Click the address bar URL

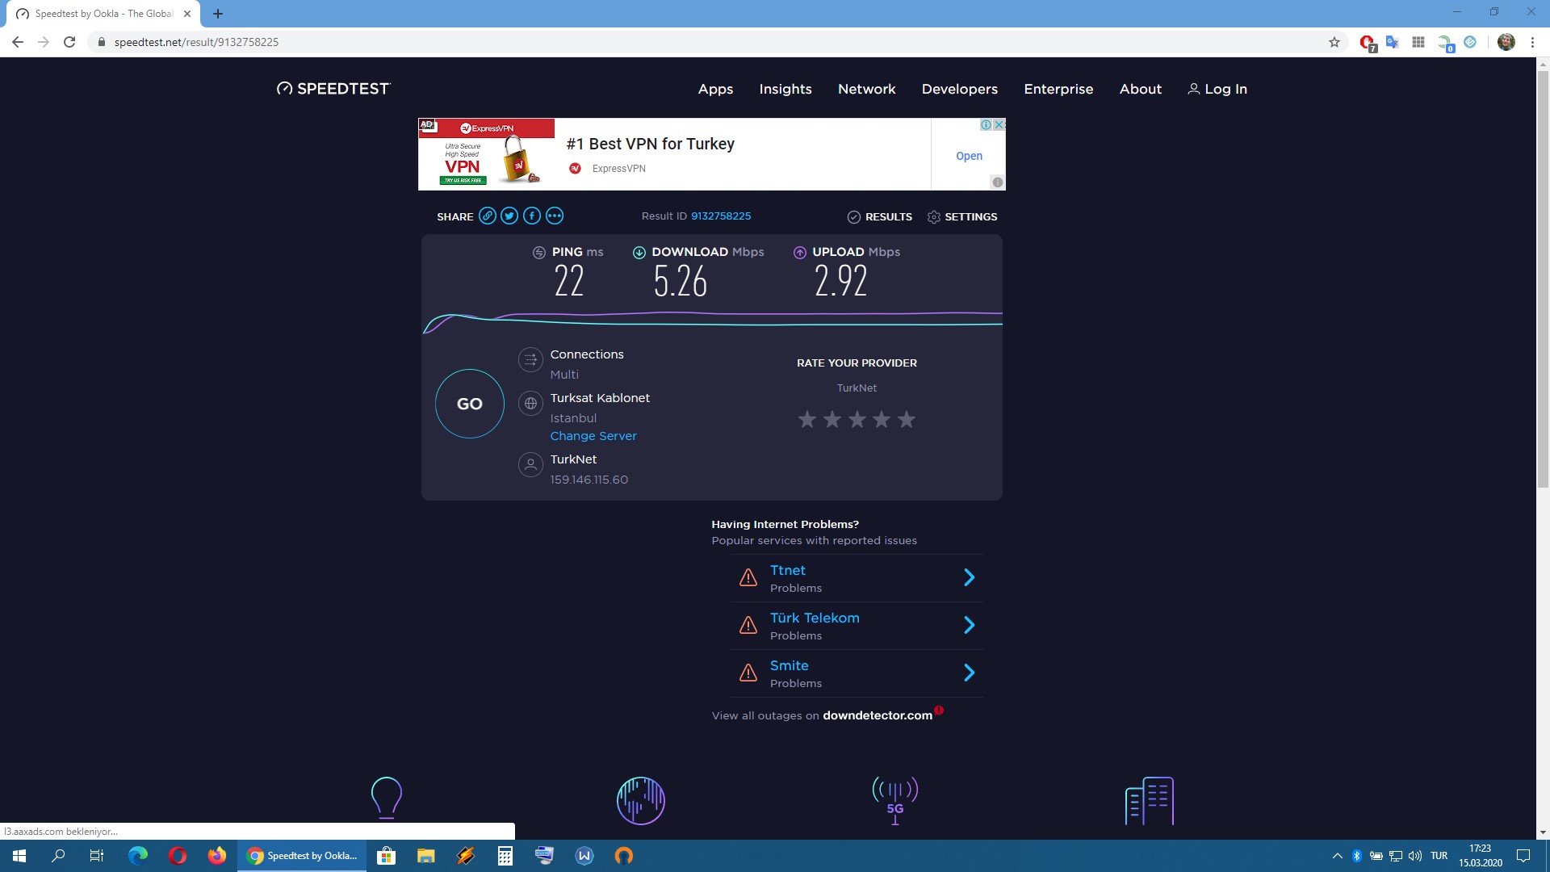click(196, 42)
